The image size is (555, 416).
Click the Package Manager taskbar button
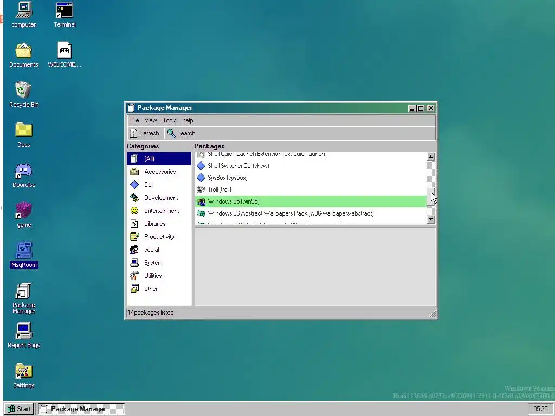(81, 409)
